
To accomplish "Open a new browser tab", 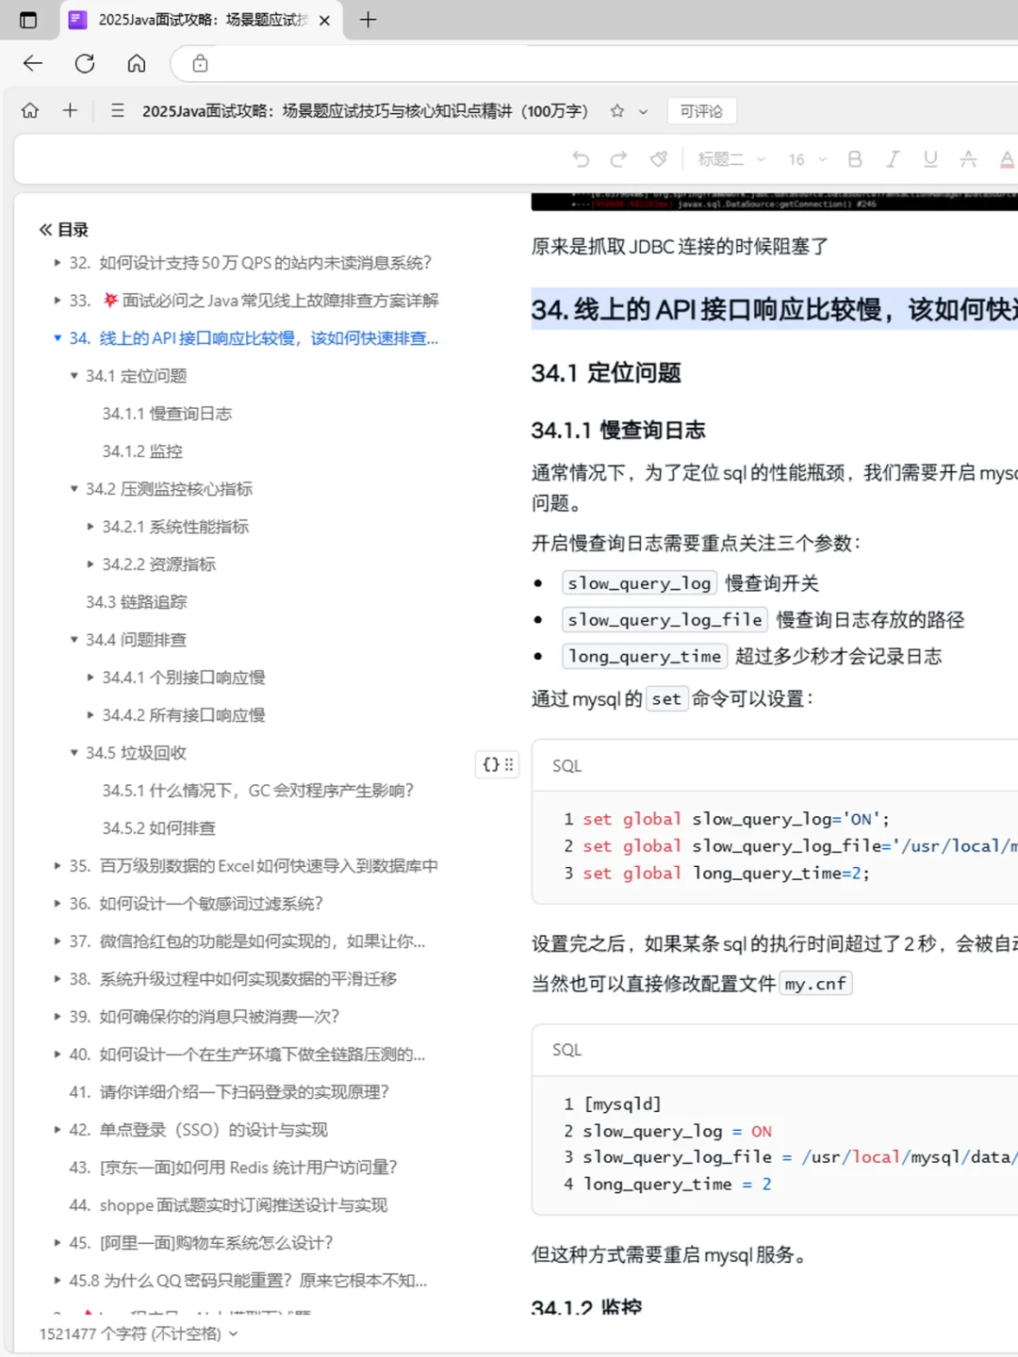I will coord(368,20).
